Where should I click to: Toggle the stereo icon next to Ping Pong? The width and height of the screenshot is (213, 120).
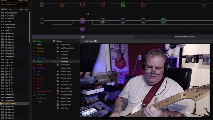[x=96, y=41]
